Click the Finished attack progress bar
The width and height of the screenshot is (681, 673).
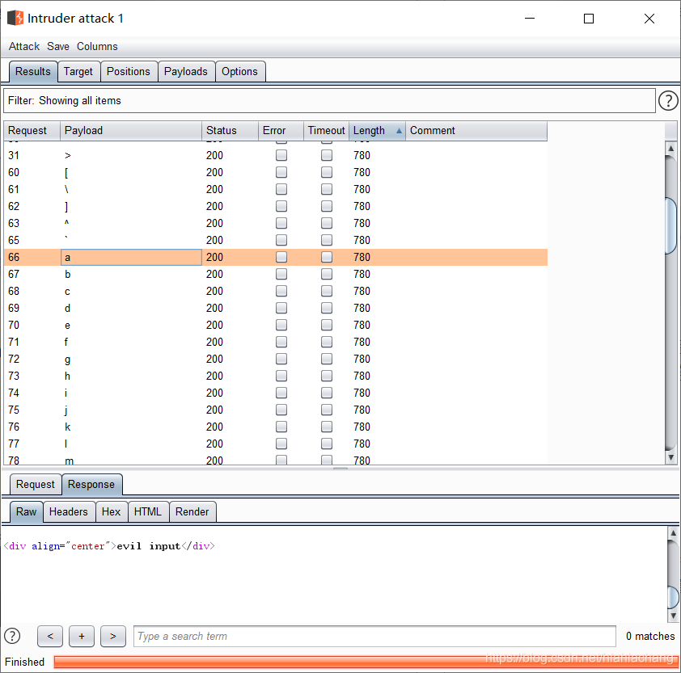pos(366,662)
